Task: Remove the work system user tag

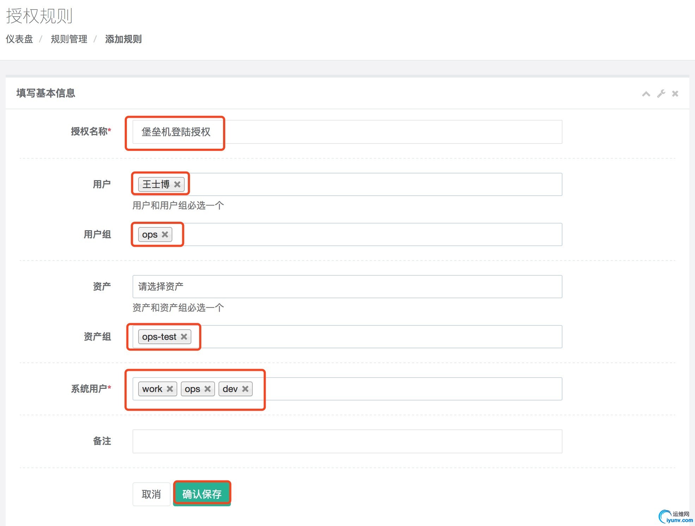Action: (x=170, y=389)
